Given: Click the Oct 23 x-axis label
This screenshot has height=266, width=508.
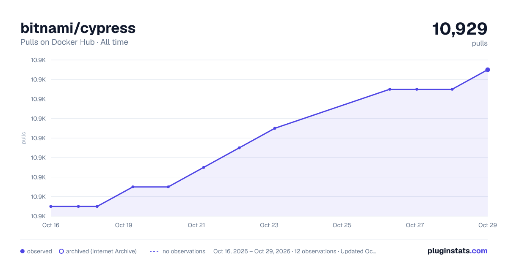Looking at the screenshot, I should tap(269, 225).
